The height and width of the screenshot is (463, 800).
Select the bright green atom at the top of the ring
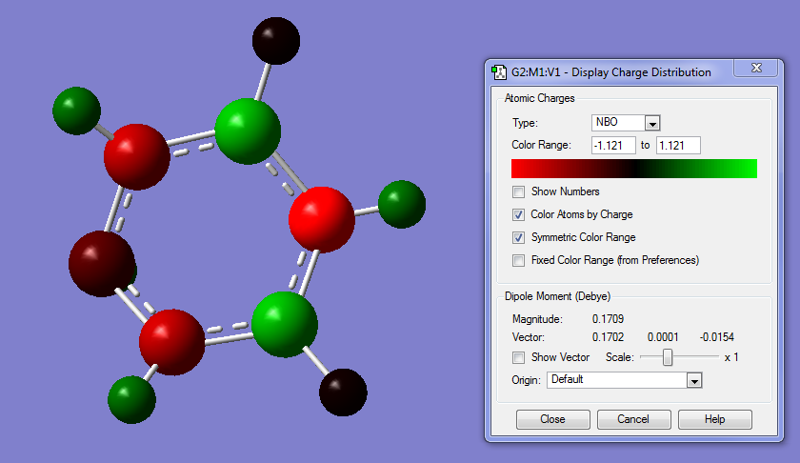point(248,131)
